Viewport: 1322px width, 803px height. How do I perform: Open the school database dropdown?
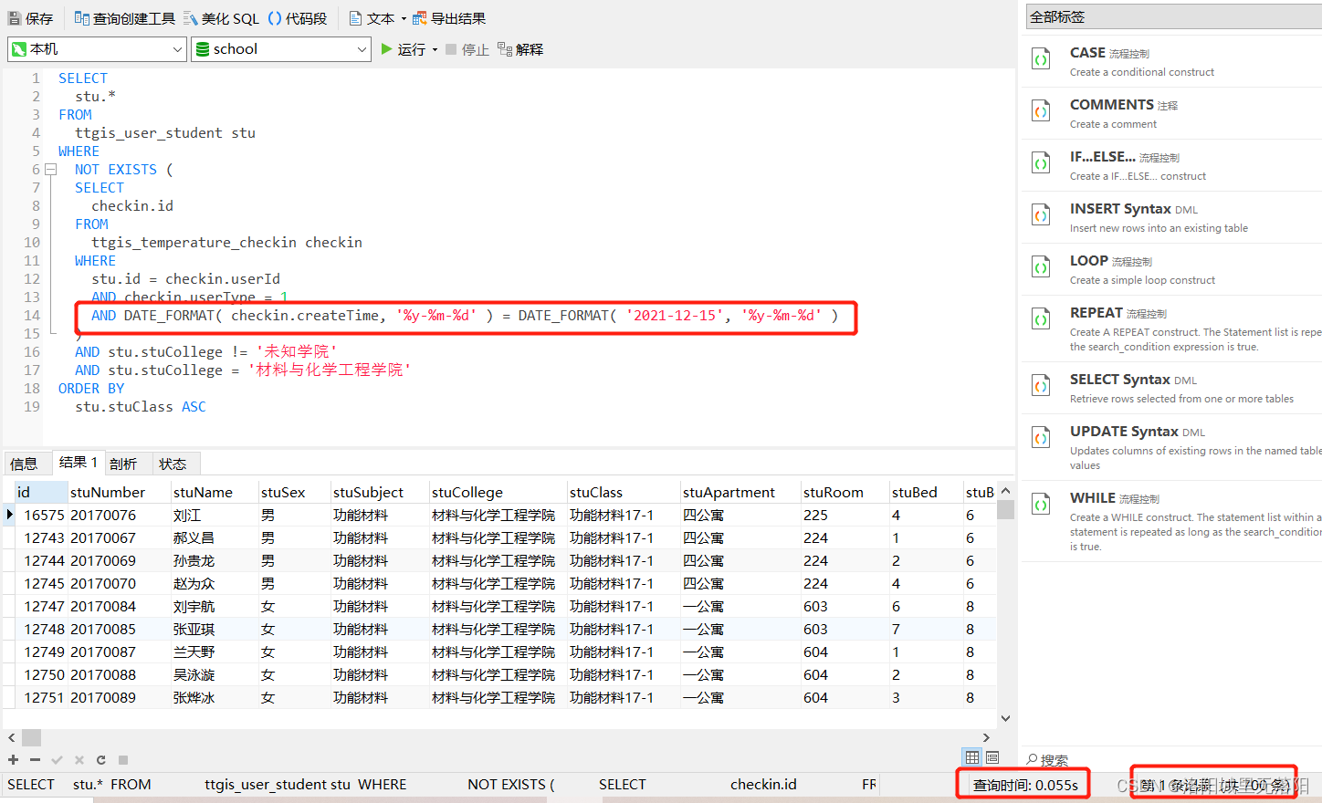click(281, 49)
